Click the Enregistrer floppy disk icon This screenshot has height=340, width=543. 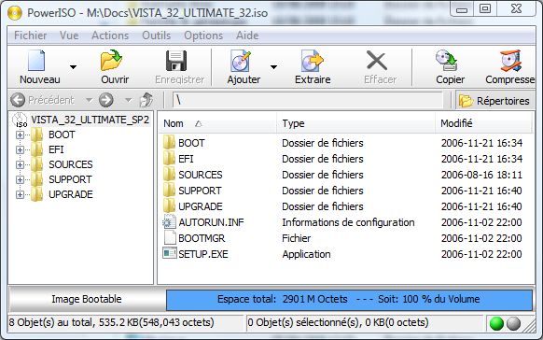(176, 61)
